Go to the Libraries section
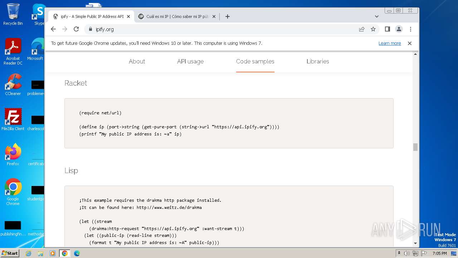Image resolution: width=458 pixels, height=258 pixels. 318,61
